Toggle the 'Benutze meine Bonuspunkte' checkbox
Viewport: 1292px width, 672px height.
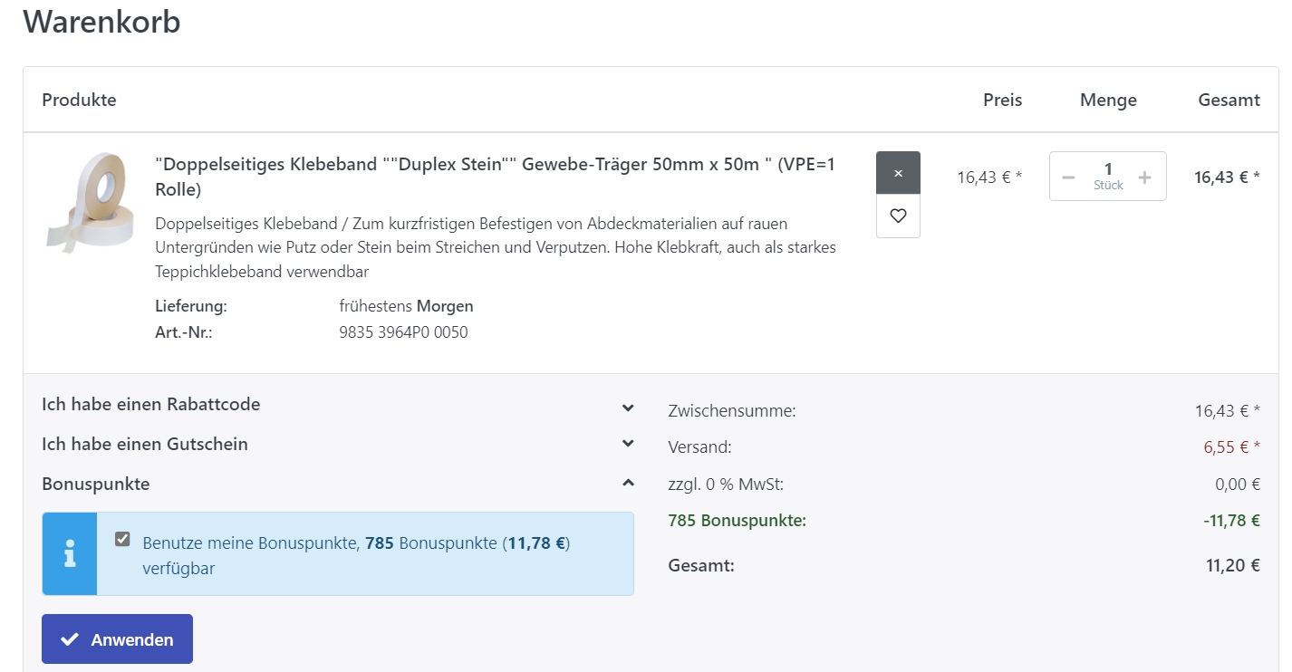[x=122, y=540]
